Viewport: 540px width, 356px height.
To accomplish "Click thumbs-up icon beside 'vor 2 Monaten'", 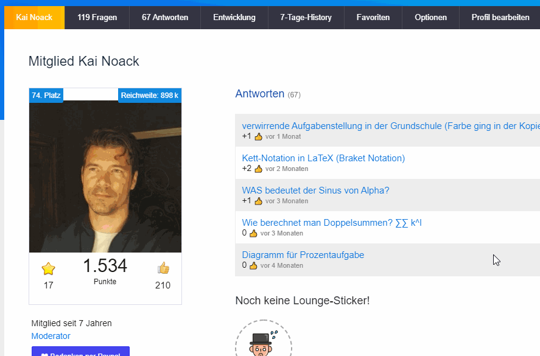I will 258,169.
